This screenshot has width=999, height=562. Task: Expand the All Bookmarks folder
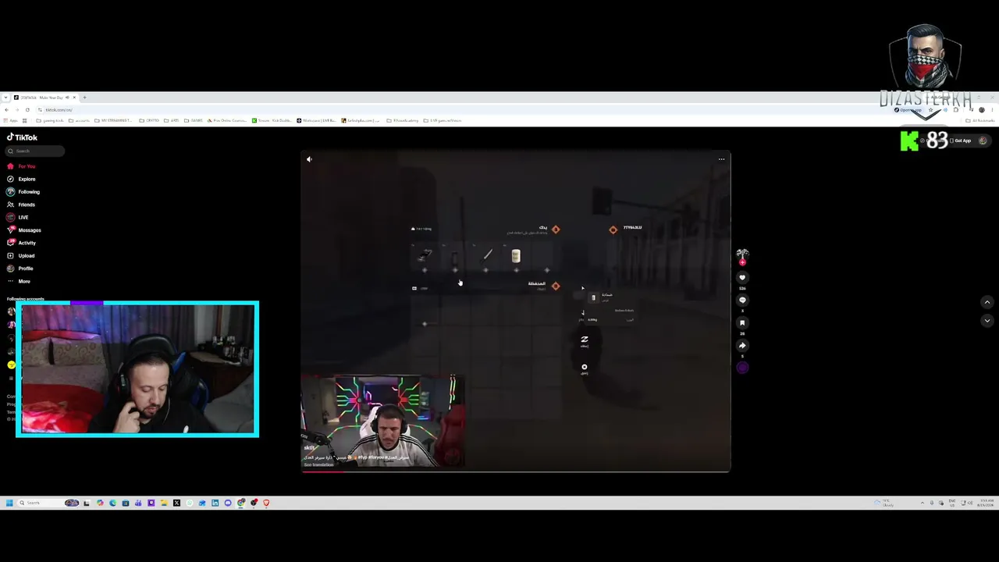pyautogui.click(x=980, y=121)
